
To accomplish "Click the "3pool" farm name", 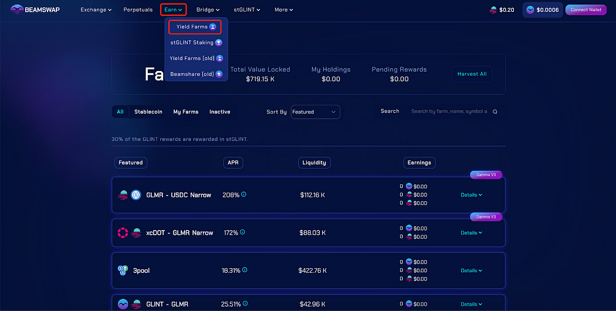I will [x=141, y=271].
